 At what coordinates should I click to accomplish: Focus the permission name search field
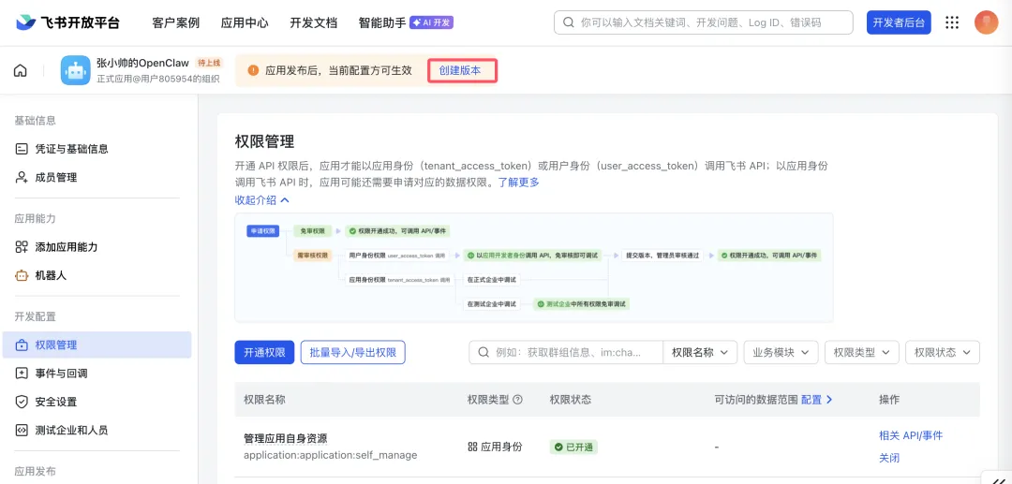566,353
